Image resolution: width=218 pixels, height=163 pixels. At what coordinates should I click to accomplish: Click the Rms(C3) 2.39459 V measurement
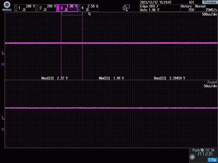[x=170, y=78]
